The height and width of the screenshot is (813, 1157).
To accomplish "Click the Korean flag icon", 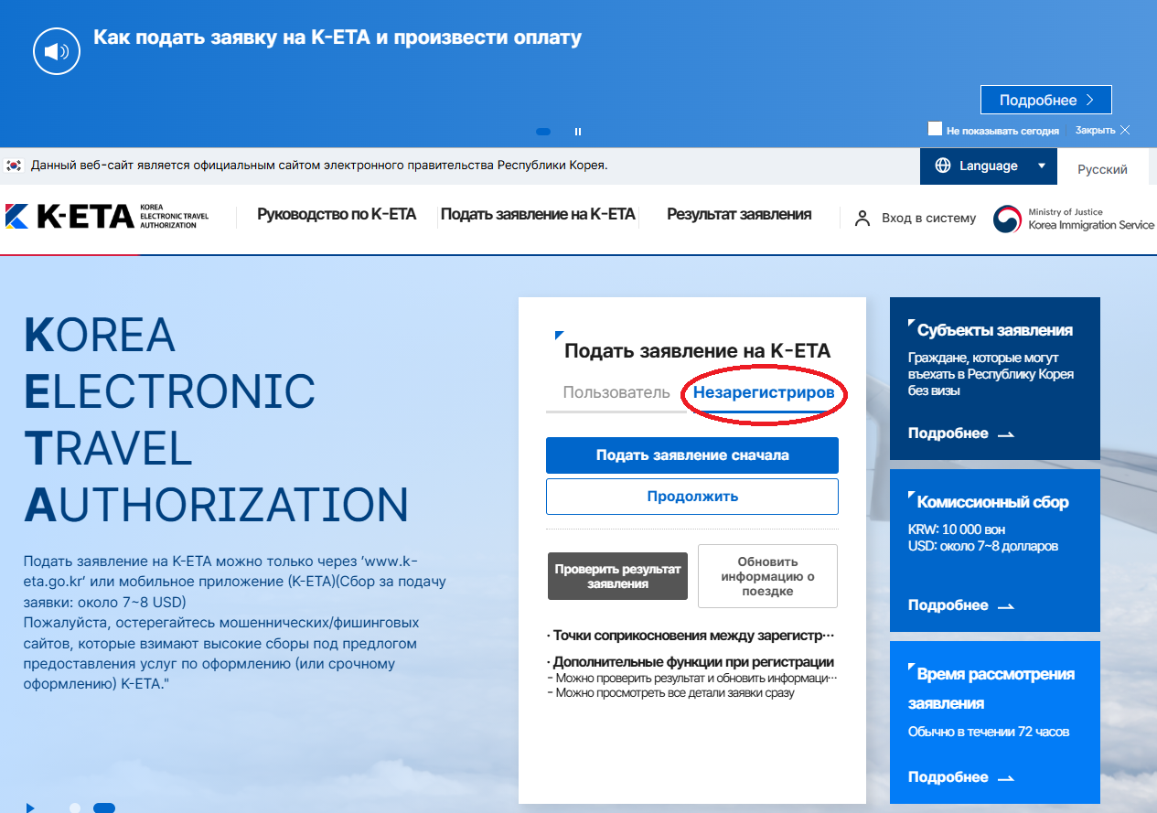I will (14, 166).
